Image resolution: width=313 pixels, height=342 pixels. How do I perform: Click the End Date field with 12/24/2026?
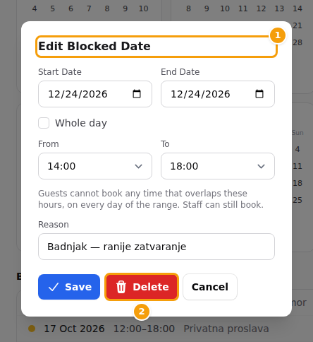[x=218, y=94]
